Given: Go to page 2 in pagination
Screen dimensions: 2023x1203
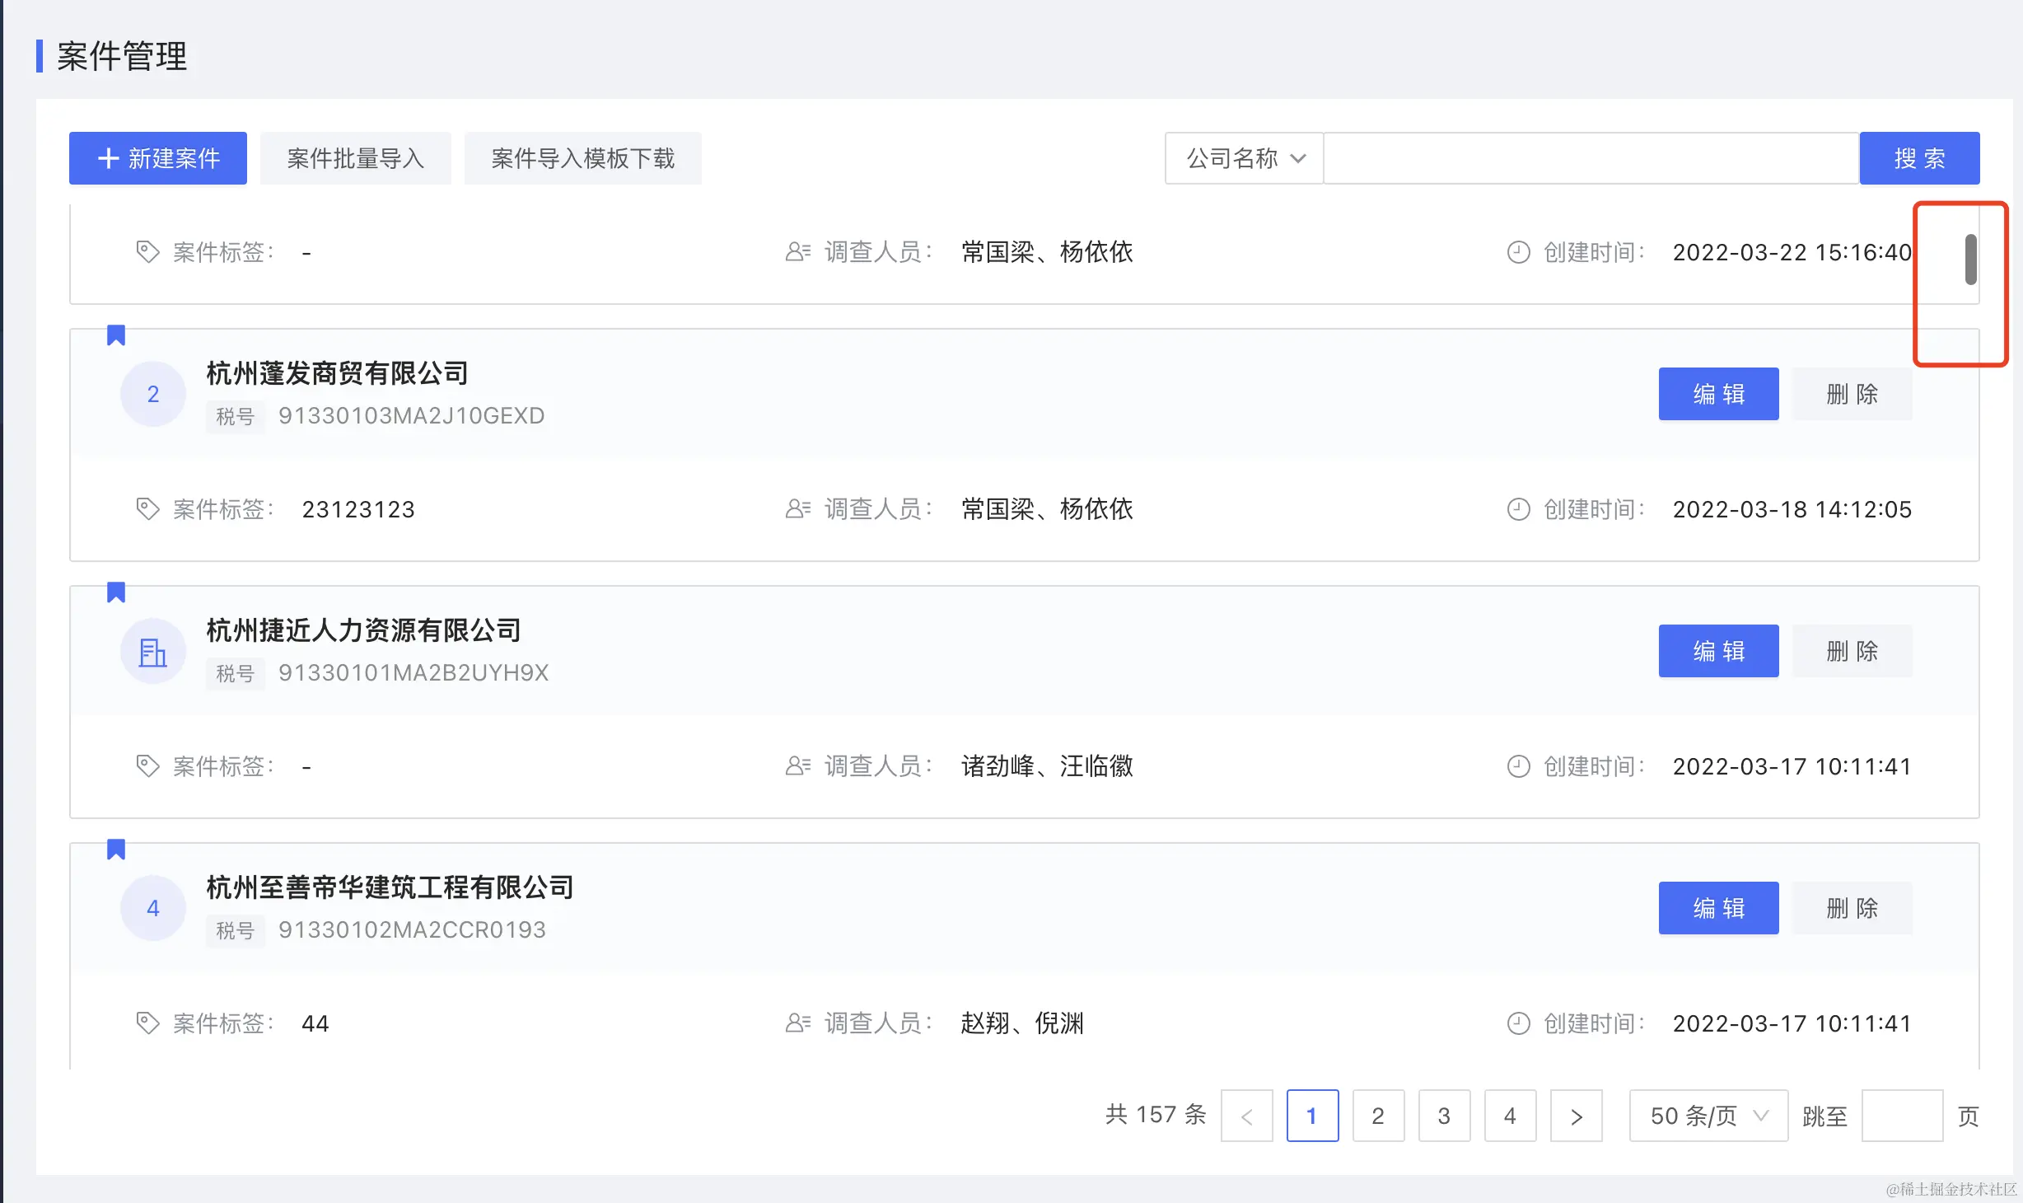Looking at the screenshot, I should coord(1378,1116).
